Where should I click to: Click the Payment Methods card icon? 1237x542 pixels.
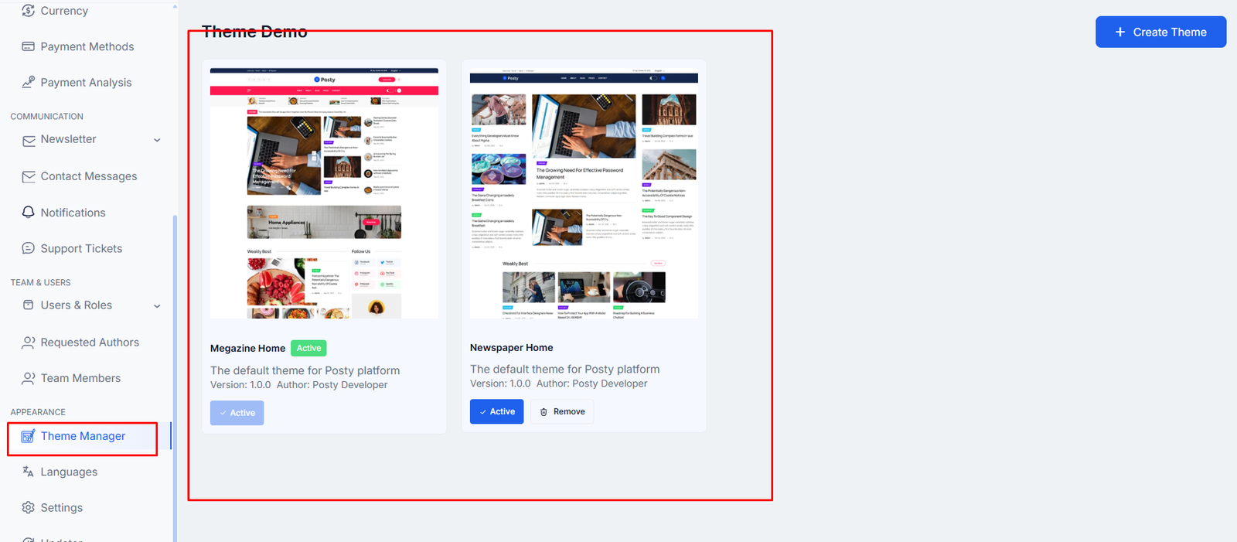(x=29, y=46)
